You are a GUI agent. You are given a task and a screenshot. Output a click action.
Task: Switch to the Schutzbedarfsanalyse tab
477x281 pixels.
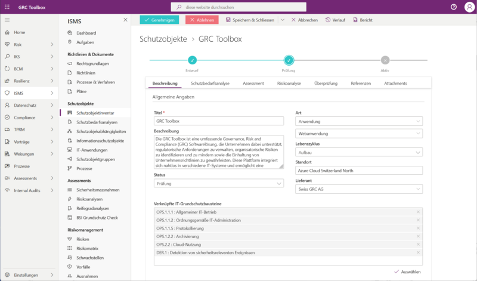210,84
